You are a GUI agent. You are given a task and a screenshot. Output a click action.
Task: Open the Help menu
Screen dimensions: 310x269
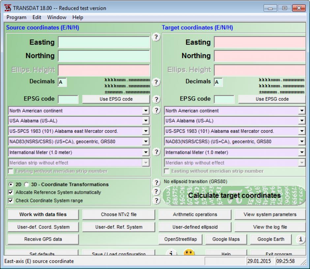[78, 17]
